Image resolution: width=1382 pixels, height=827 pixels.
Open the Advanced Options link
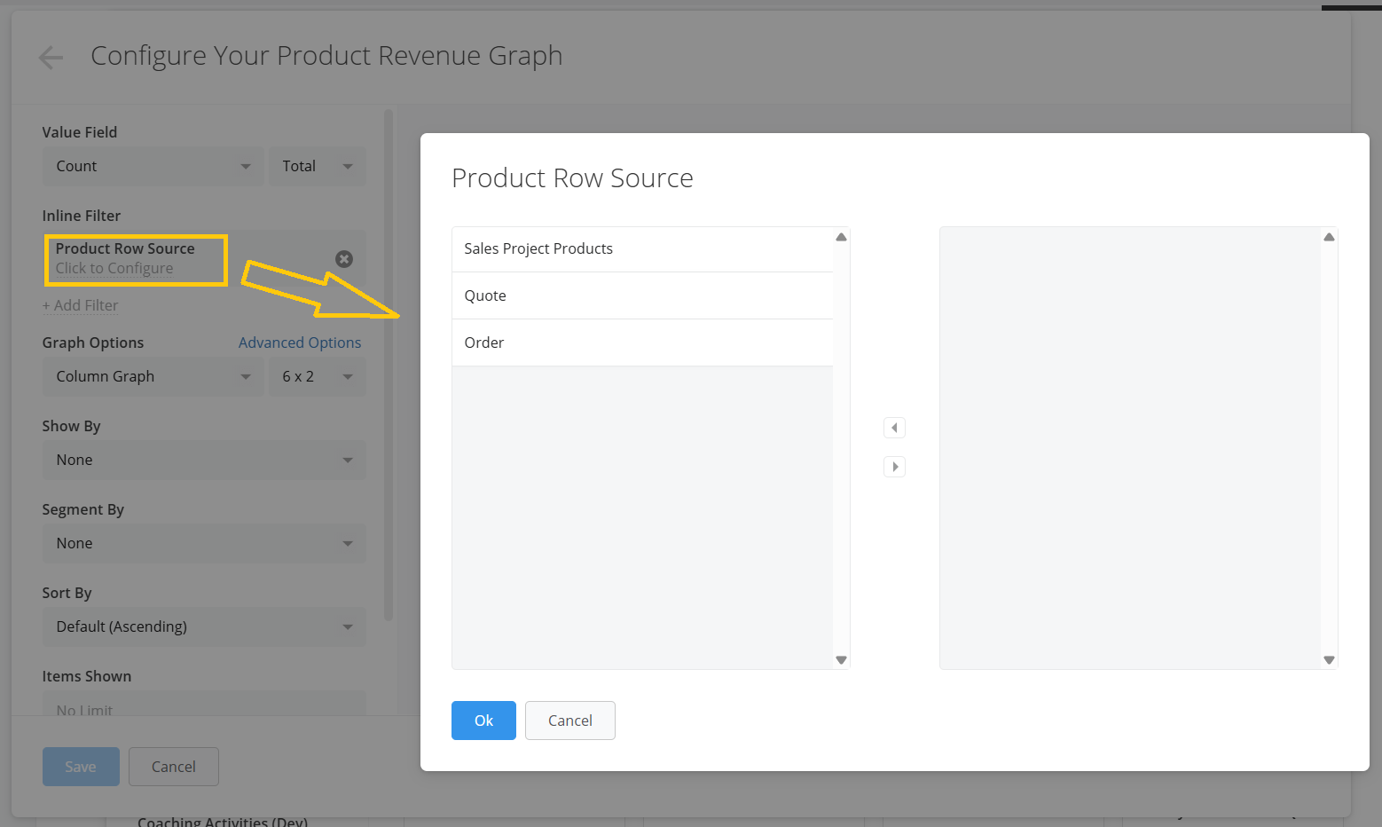point(300,343)
